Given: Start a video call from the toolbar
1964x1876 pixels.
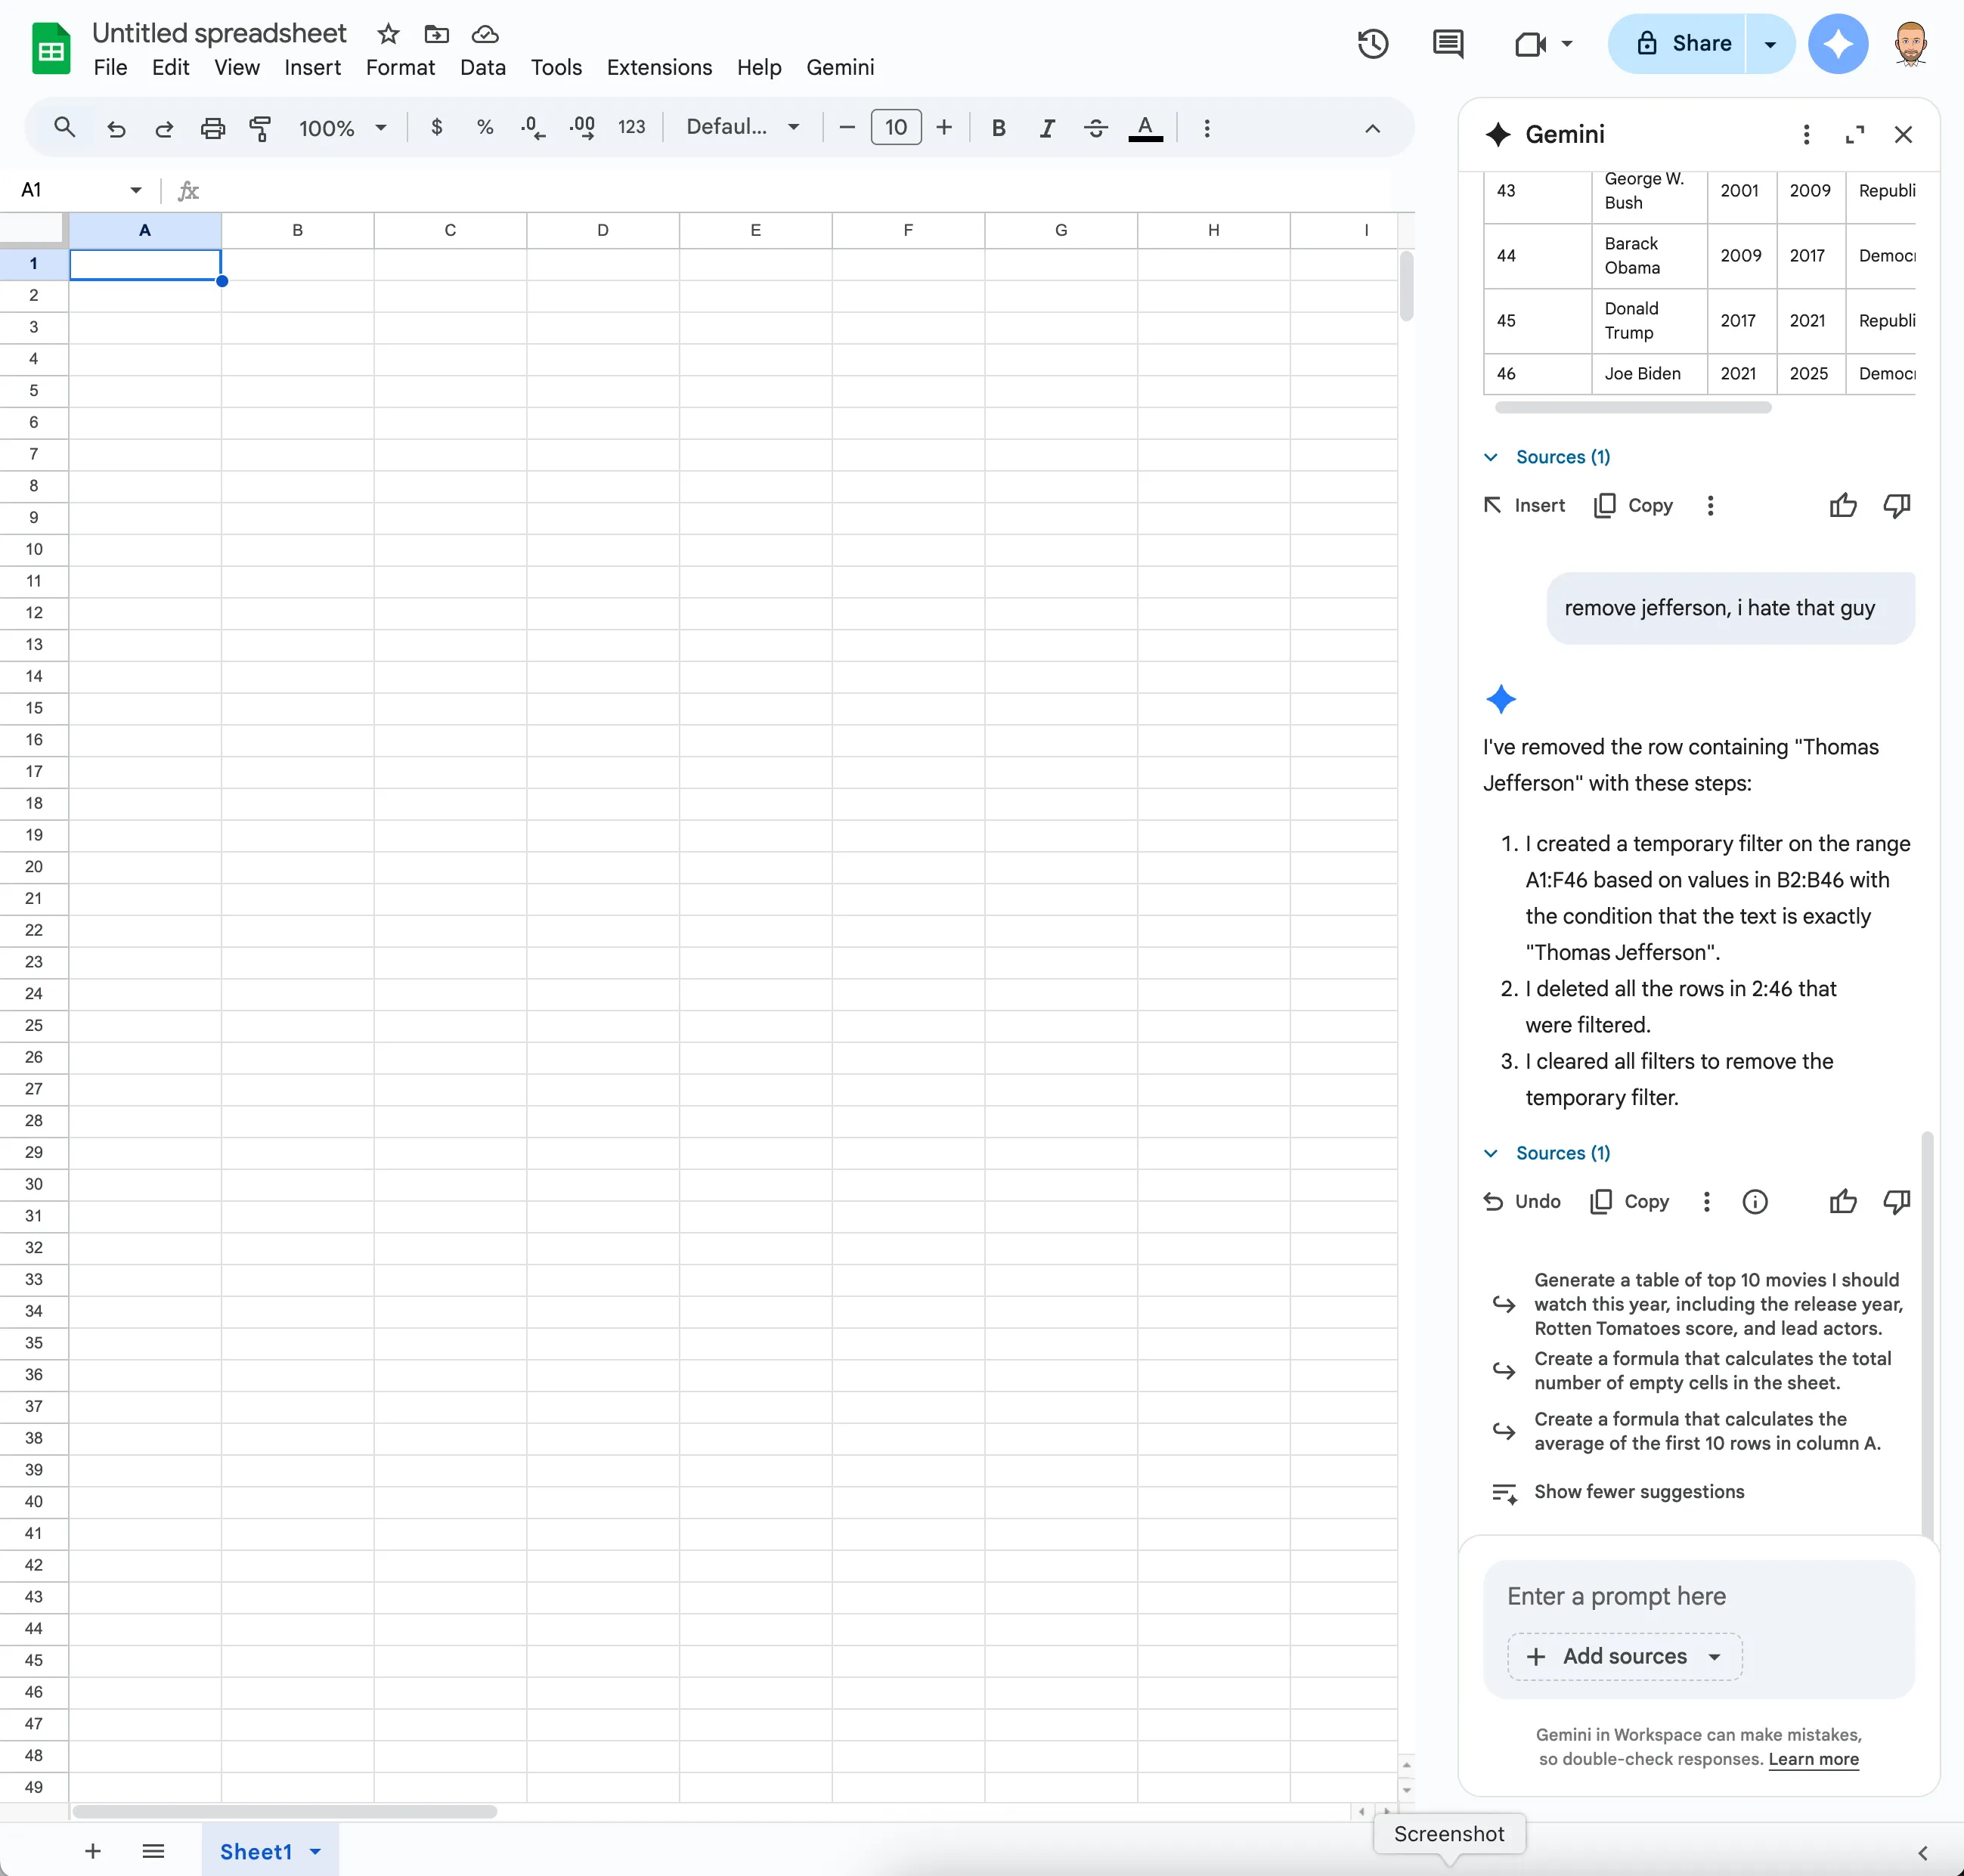Looking at the screenshot, I should click(x=1529, y=44).
